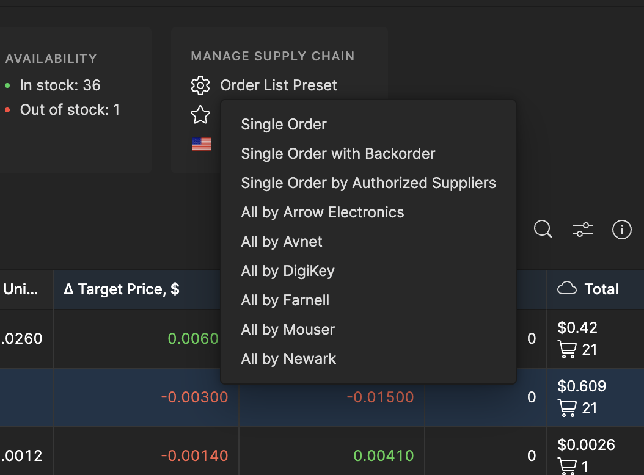
Task: Toggle the star favorites icon
Action: [x=200, y=114]
